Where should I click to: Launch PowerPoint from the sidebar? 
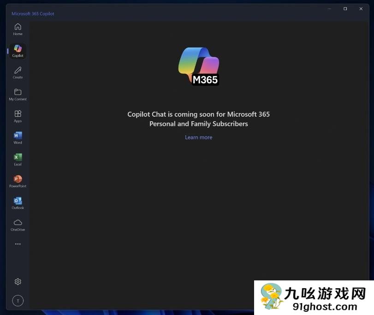(x=18, y=181)
